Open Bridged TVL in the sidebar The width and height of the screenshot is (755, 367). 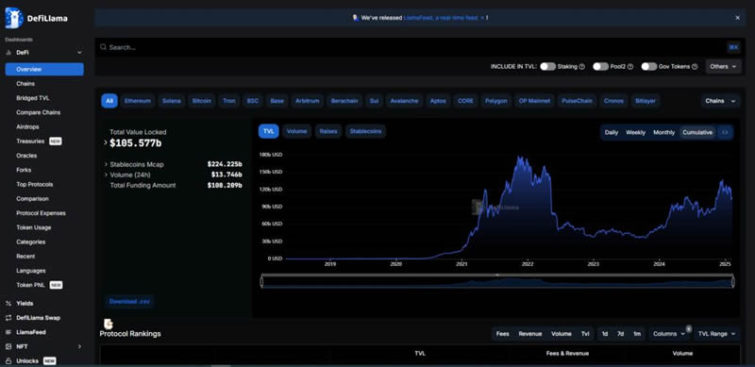click(33, 98)
